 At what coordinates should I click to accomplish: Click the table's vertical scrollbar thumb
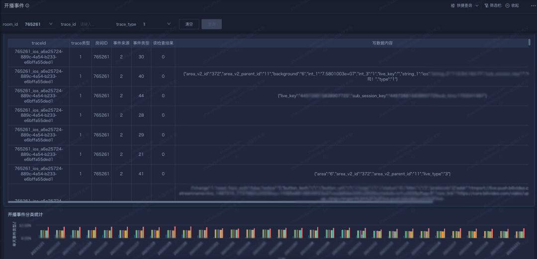pyautogui.click(x=529, y=42)
